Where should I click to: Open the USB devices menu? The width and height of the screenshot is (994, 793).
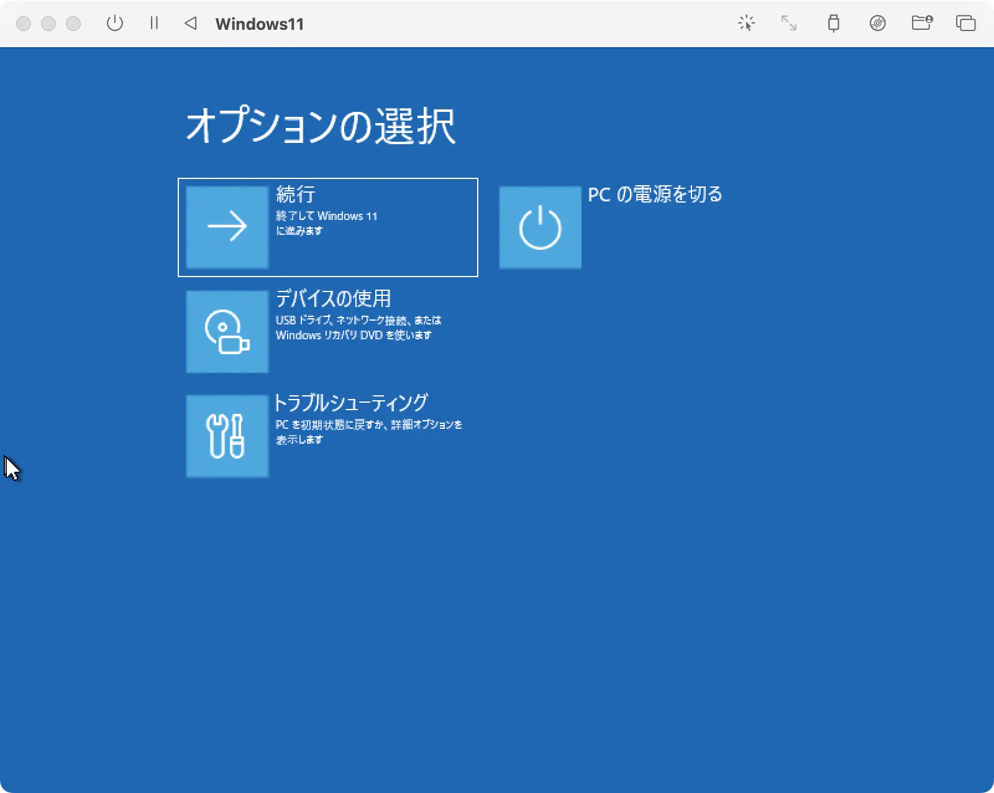834,24
